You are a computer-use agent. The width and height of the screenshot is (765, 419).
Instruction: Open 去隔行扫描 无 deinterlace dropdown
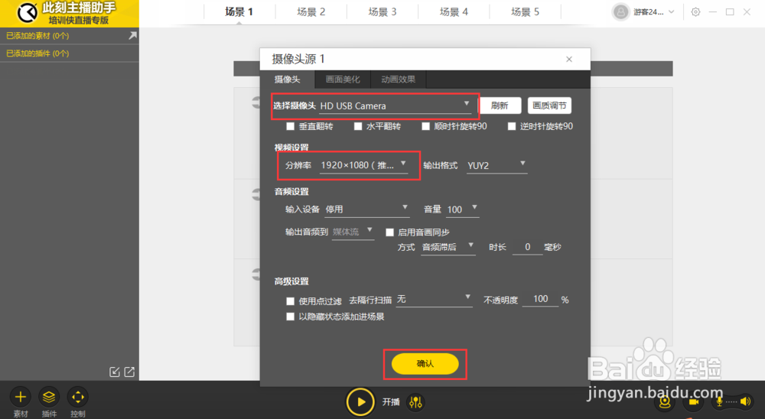point(435,299)
